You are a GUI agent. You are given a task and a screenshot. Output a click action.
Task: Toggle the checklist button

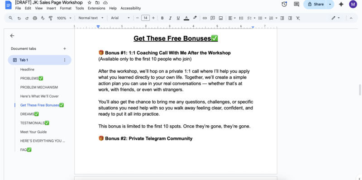(249, 18)
